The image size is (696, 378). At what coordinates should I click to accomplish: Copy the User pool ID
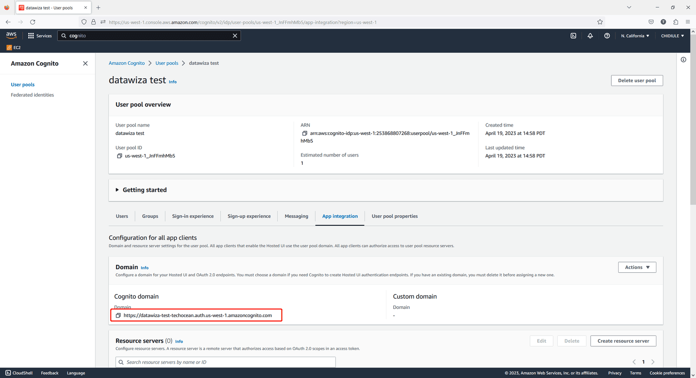pos(120,156)
